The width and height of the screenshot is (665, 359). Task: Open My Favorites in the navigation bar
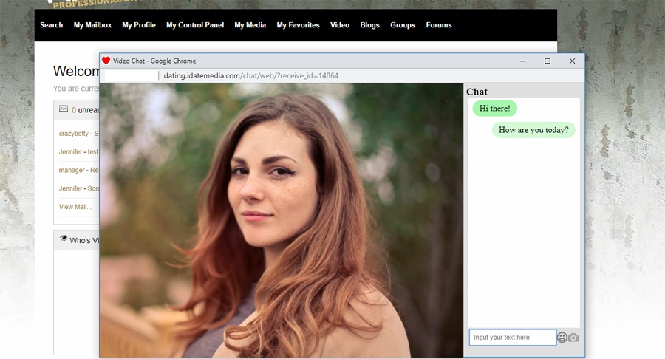tap(299, 25)
